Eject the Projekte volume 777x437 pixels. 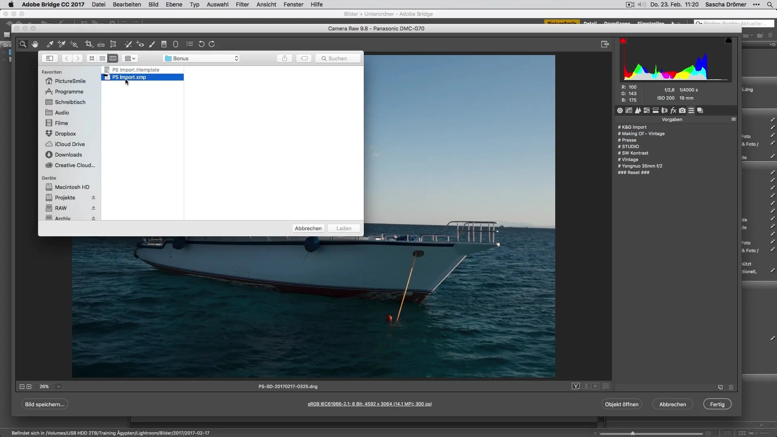click(93, 197)
